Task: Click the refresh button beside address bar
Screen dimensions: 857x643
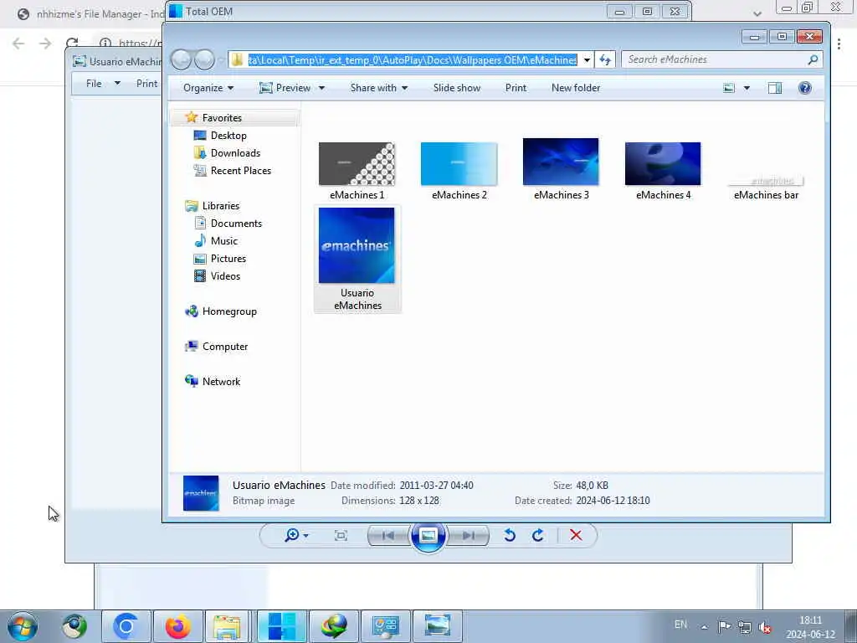Action: pos(604,59)
